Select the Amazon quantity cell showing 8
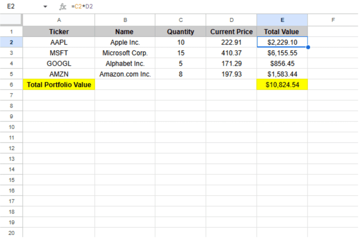 click(180, 74)
